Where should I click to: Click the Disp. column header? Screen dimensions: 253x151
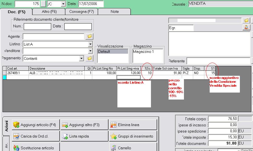coord(198,69)
